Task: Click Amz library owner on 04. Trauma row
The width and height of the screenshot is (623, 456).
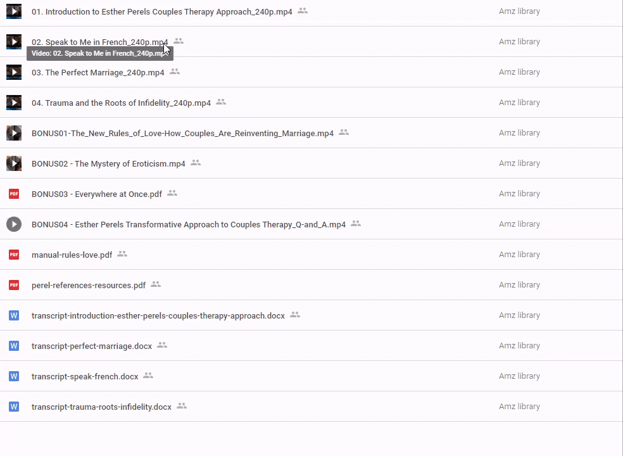Action: 519,103
